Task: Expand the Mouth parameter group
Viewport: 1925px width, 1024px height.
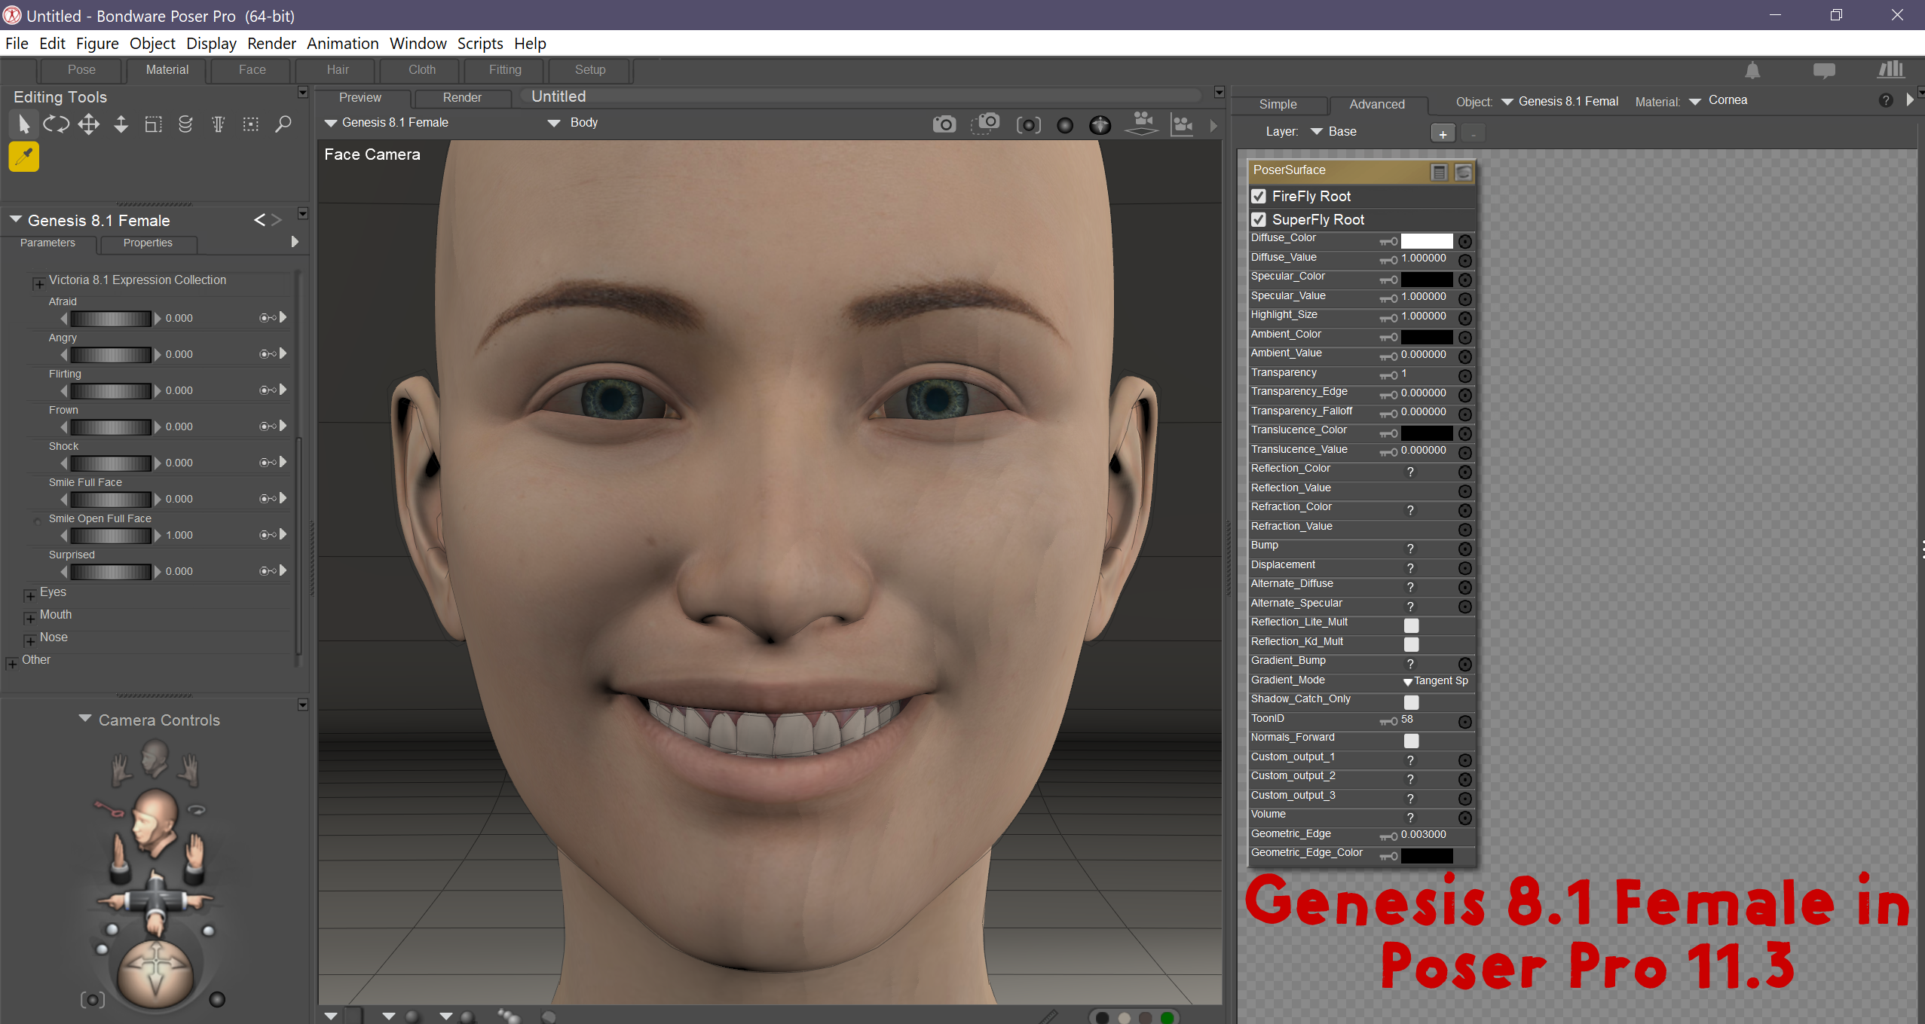Action: [x=30, y=618]
